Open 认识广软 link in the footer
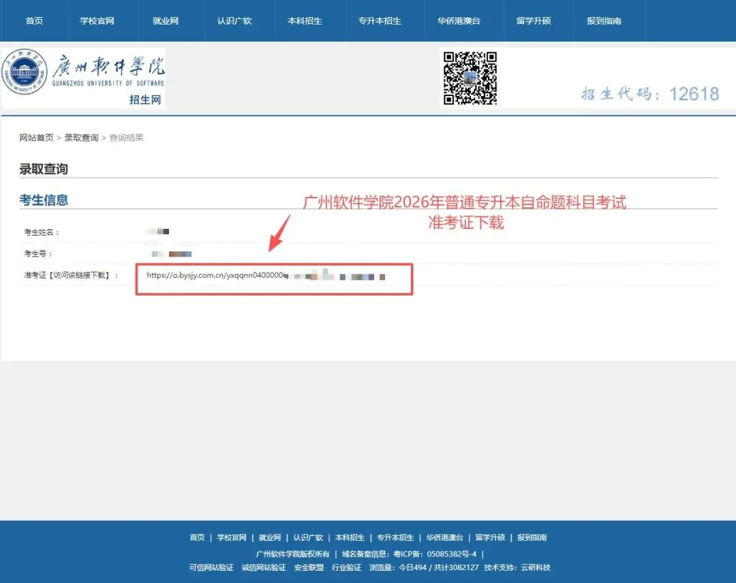Screen dimensions: 736x583 [309, 537]
